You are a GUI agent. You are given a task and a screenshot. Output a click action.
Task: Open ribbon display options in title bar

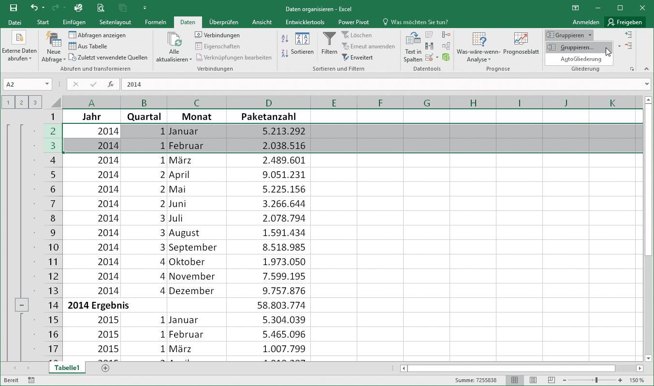pyautogui.click(x=575, y=8)
